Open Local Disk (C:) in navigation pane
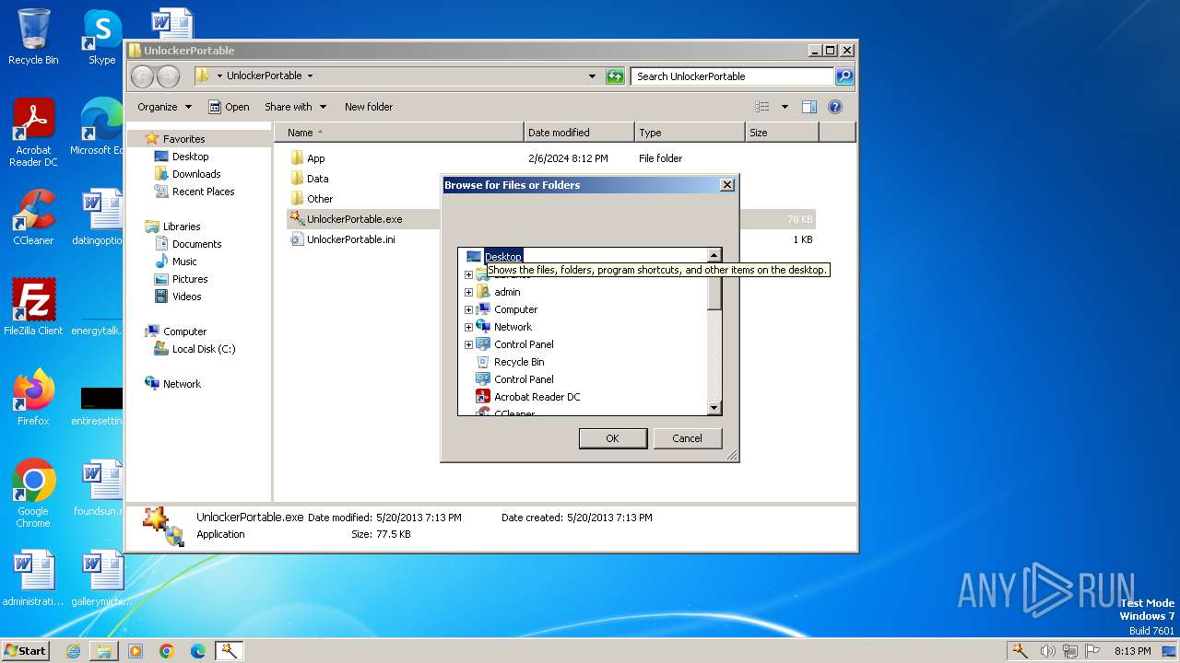This screenshot has height=663, width=1180. tap(203, 349)
